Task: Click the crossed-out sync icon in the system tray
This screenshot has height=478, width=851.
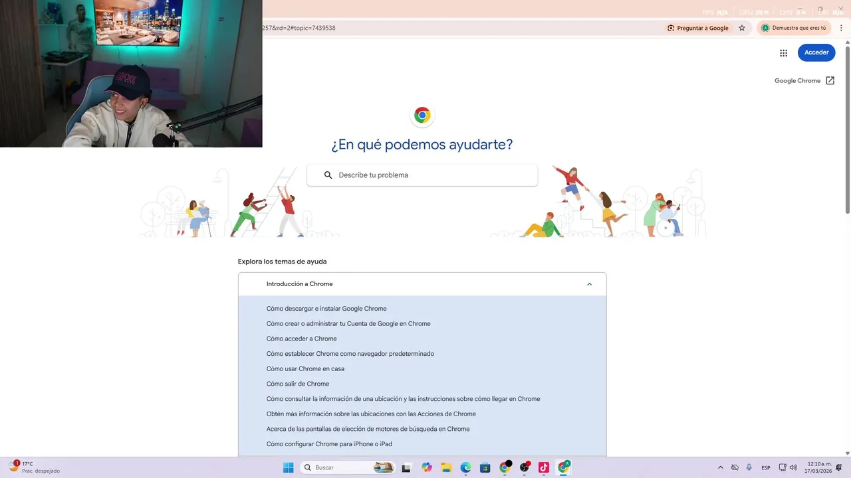Action: [735, 467]
